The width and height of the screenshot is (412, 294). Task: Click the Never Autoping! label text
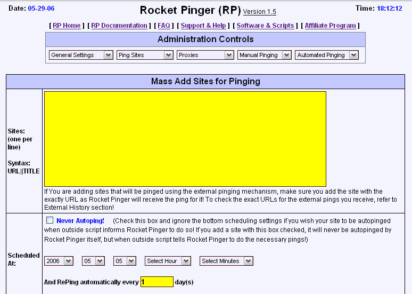(80, 221)
